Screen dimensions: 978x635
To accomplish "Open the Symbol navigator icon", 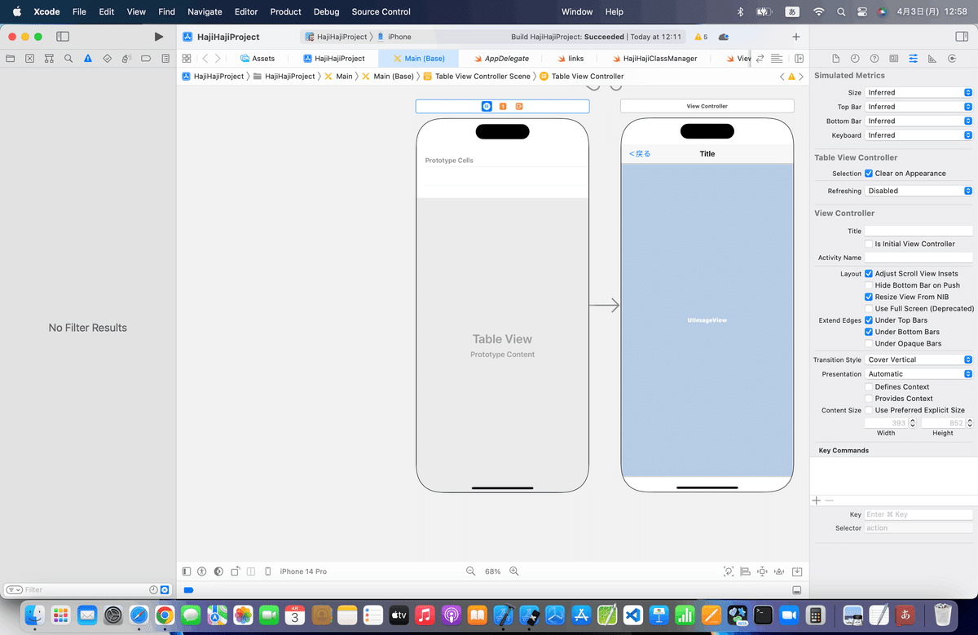I will point(50,59).
